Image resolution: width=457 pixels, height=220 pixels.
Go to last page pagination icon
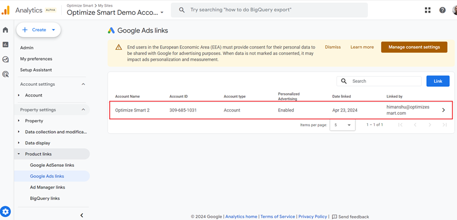pyautogui.click(x=444, y=125)
